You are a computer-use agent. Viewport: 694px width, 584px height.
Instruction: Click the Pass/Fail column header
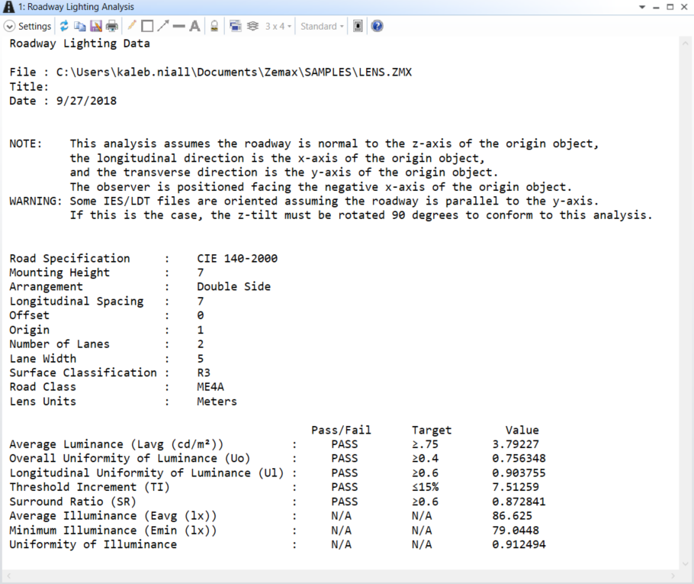point(341,430)
